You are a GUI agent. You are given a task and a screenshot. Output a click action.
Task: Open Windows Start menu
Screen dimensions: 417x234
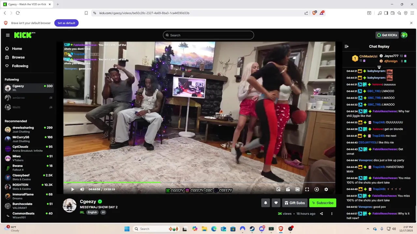(127, 229)
